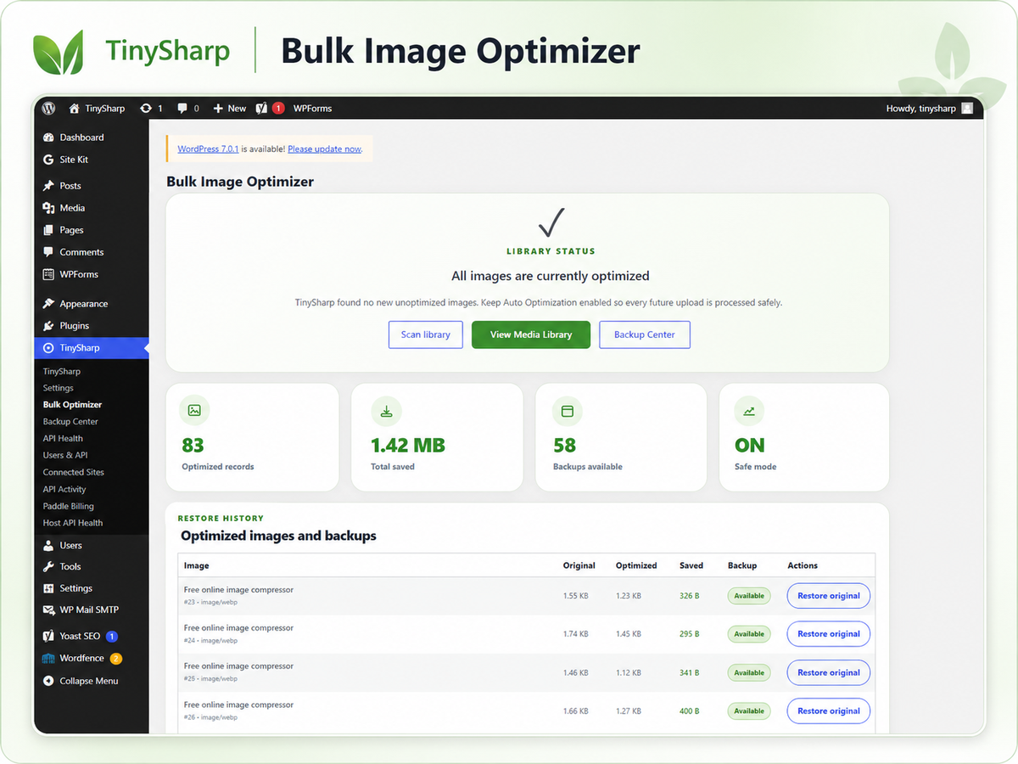Open API Health submenu item

63,439
